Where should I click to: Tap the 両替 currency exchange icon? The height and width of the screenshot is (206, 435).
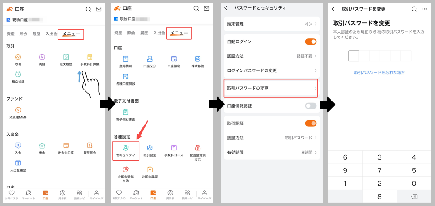(42, 58)
